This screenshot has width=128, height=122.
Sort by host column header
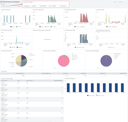click(18, 81)
